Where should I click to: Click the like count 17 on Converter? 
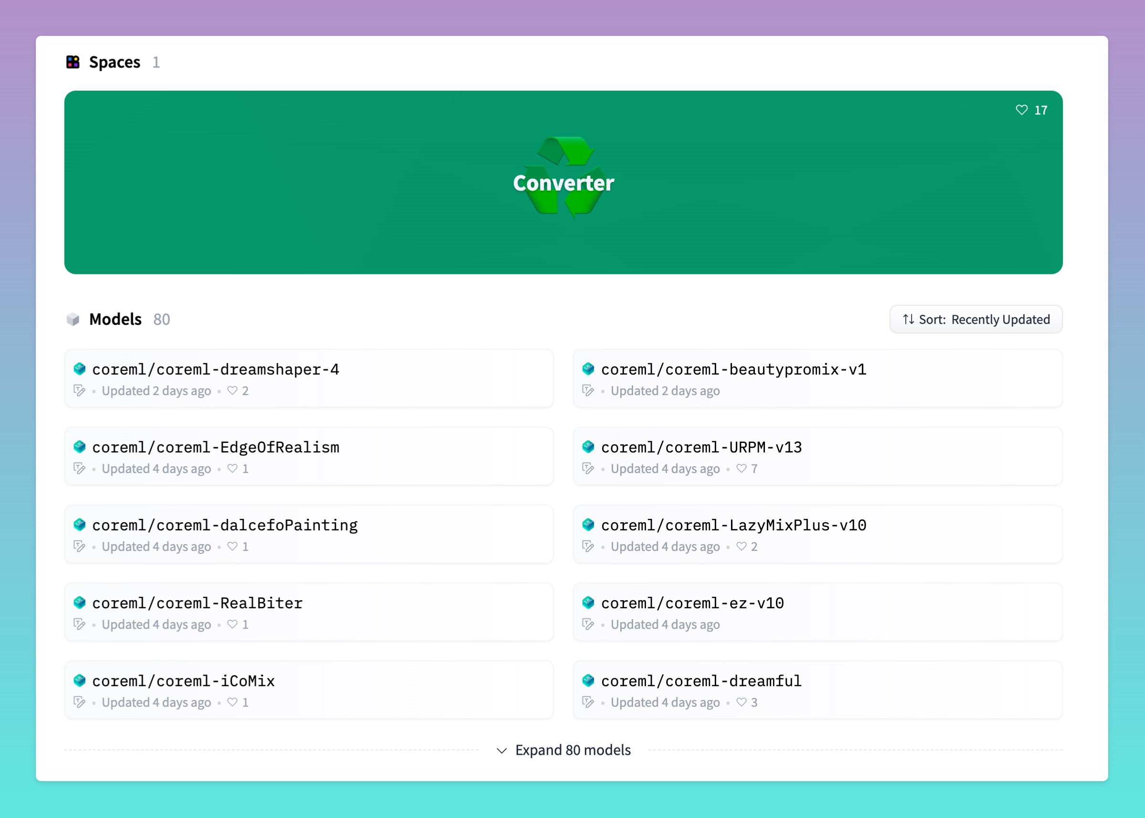[x=1041, y=110]
